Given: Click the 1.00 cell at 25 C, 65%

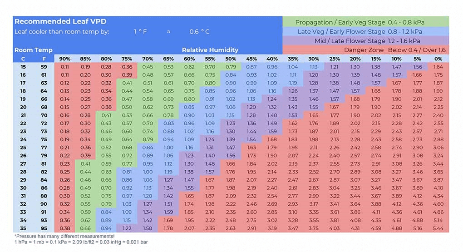Looking at the screenshot, I should click(x=168, y=148).
